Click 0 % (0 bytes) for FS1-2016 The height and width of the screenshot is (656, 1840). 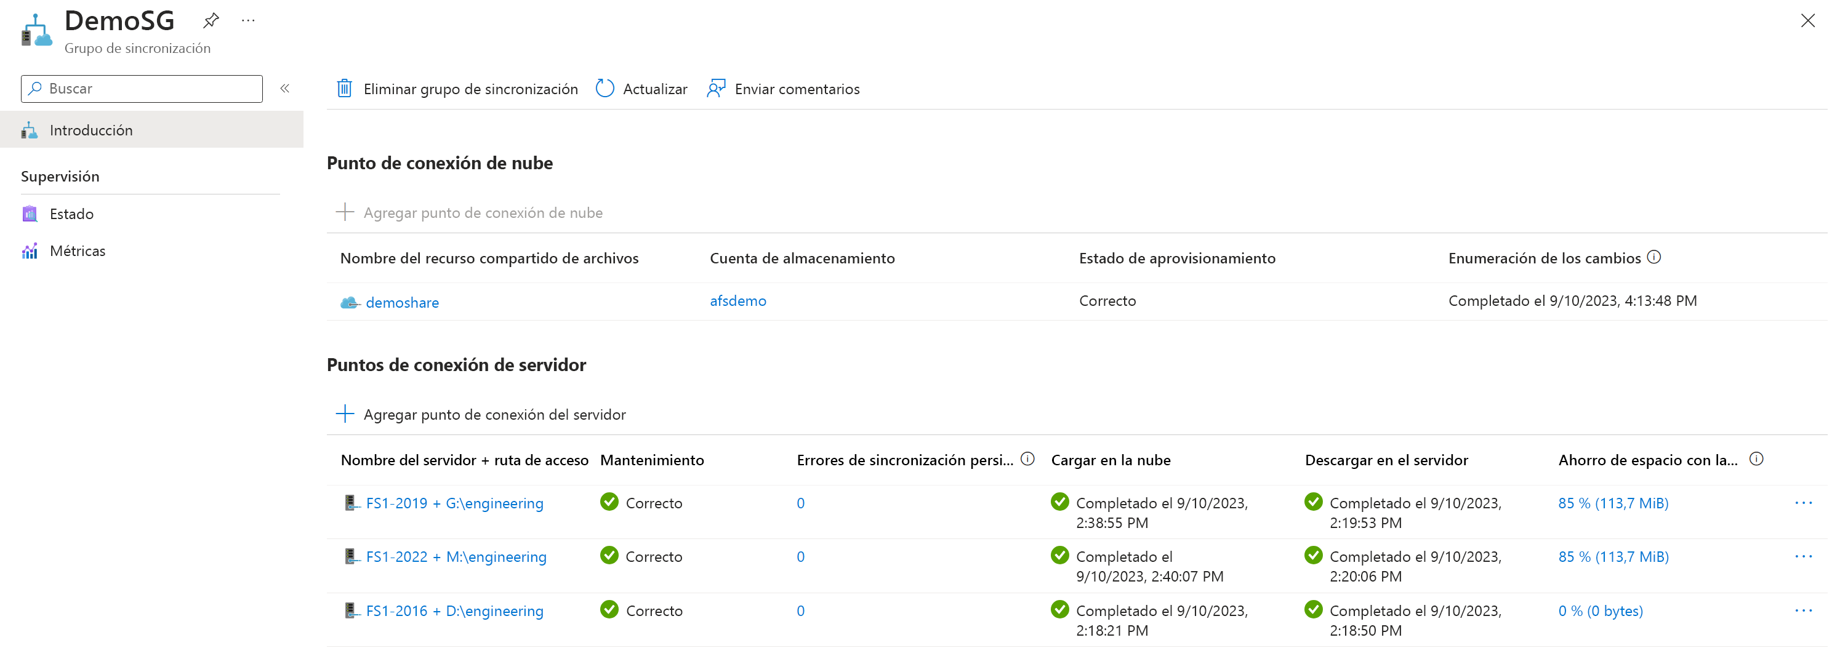pyautogui.click(x=1601, y=610)
